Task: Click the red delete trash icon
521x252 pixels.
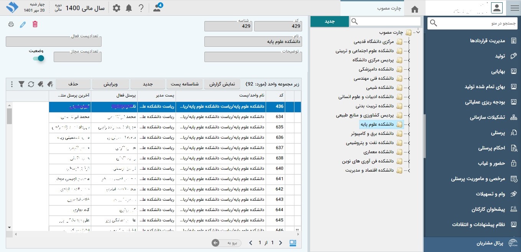Action: click(35, 25)
